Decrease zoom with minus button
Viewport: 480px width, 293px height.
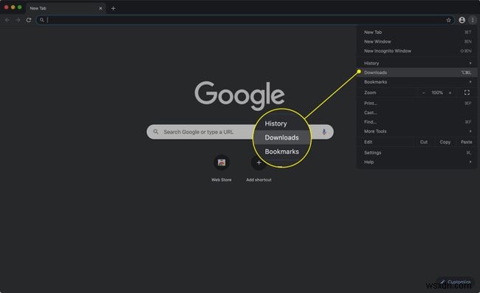[x=424, y=92]
